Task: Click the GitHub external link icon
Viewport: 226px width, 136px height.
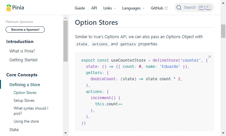Action: tap(166, 8)
